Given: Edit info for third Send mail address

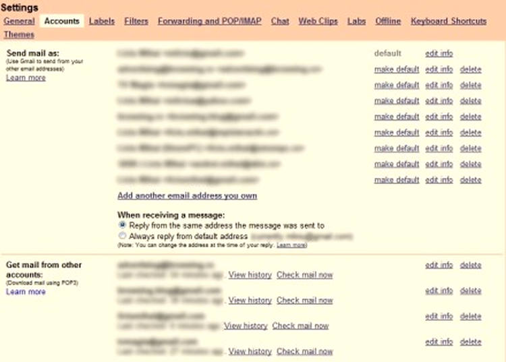Looking at the screenshot, I should point(439,85).
